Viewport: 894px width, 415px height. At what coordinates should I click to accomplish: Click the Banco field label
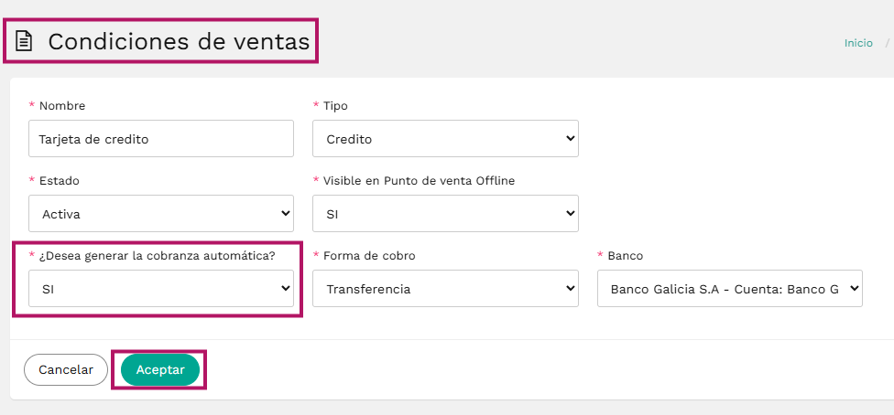pyautogui.click(x=625, y=256)
